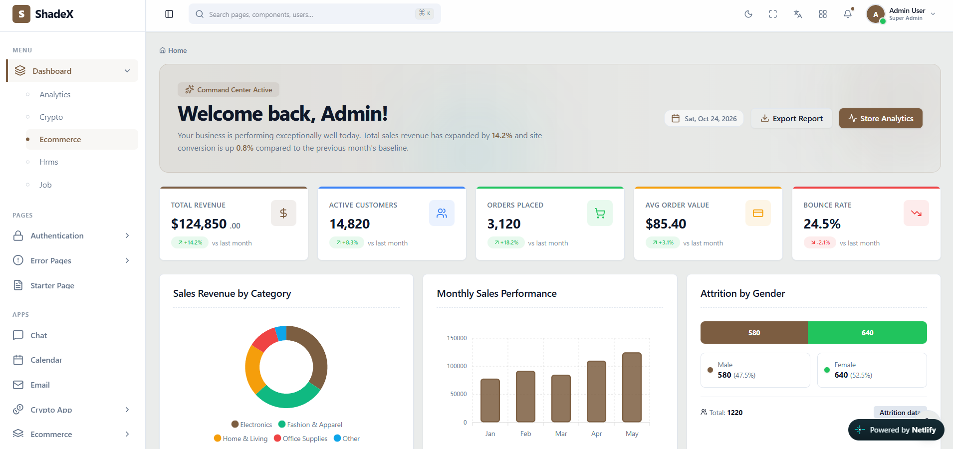
Task: Click the +14.2% revenue change badge
Action: (190, 242)
